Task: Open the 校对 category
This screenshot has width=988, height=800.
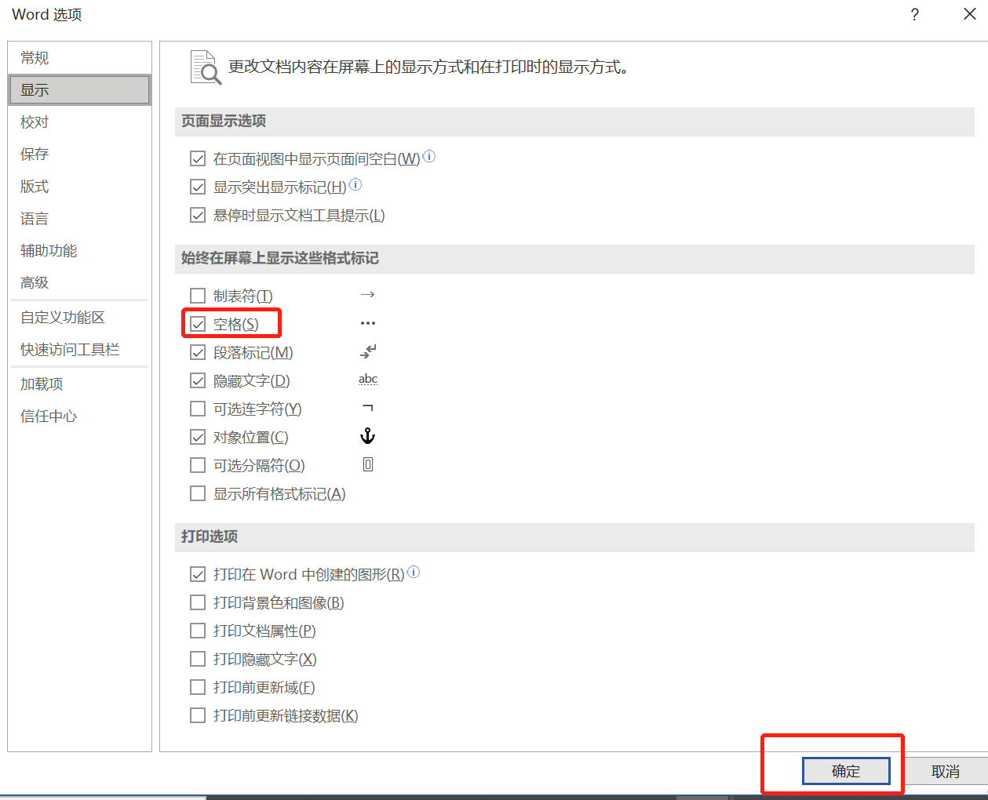Action: click(79, 122)
